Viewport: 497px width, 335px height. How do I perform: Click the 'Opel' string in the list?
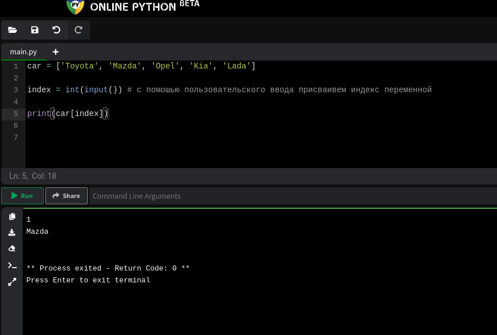tap(165, 66)
